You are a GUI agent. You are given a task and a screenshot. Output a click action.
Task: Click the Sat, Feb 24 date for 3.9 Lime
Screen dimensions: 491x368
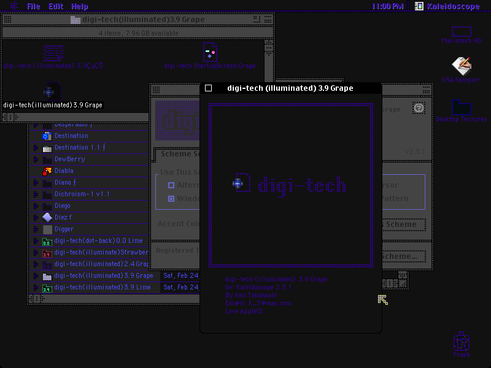pos(181,287)
